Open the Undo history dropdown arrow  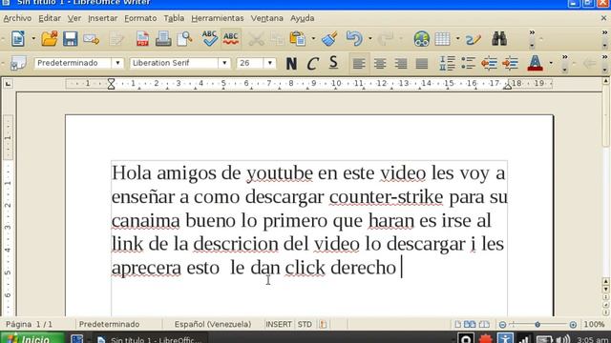[369, 39]
